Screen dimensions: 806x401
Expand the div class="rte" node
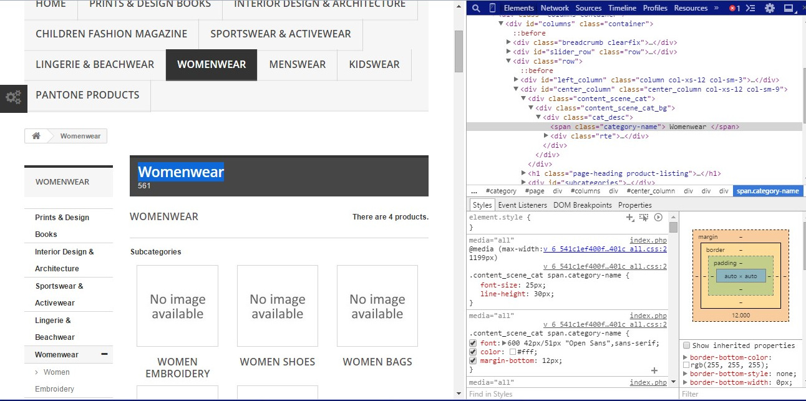click(546, 136)
